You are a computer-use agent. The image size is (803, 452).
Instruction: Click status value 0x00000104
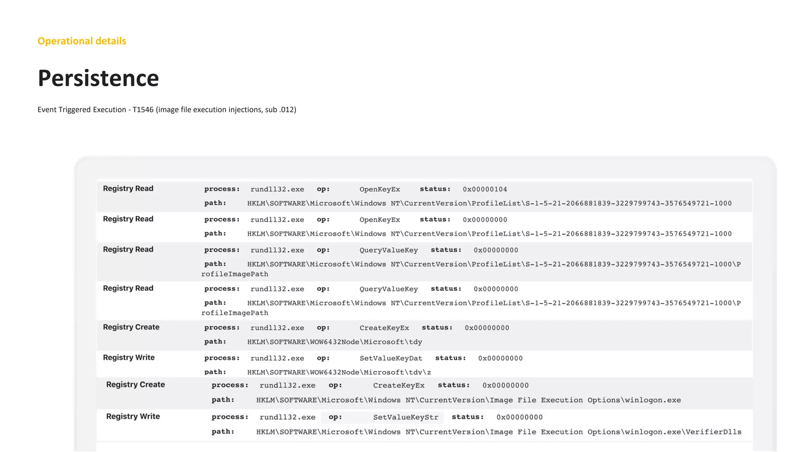(485, 189)
